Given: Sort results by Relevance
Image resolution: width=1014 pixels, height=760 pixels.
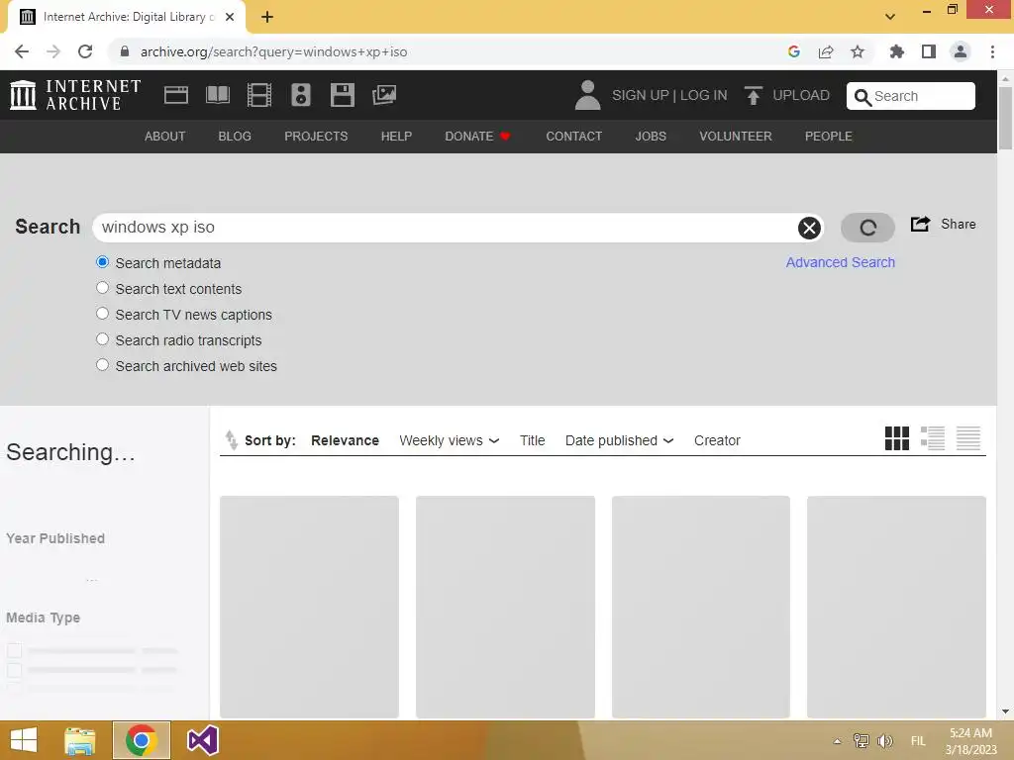Looking at the screenshot, I should (345, 440).
